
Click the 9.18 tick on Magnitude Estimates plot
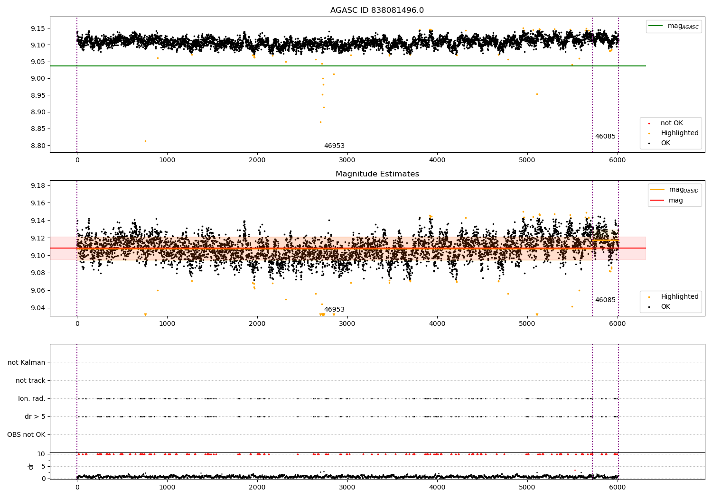37,186
